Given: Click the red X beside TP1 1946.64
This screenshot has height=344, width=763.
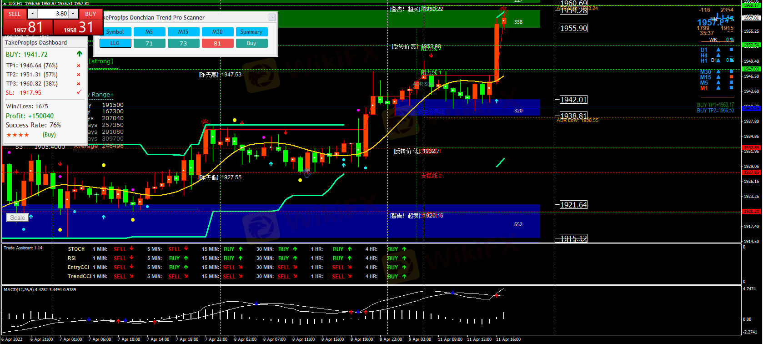Looking at the screenshot, I should (79, 66).
